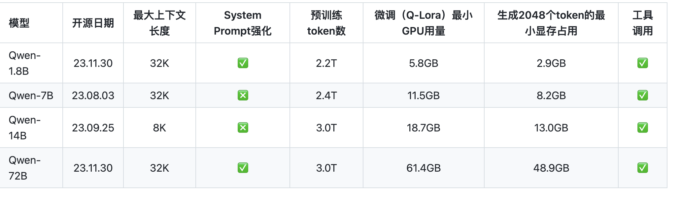Click the green checkmark in Qwen-1.8B System Prompt column
Image resolution: width=680 pixels, height=199 pixels.
(243, 63)
